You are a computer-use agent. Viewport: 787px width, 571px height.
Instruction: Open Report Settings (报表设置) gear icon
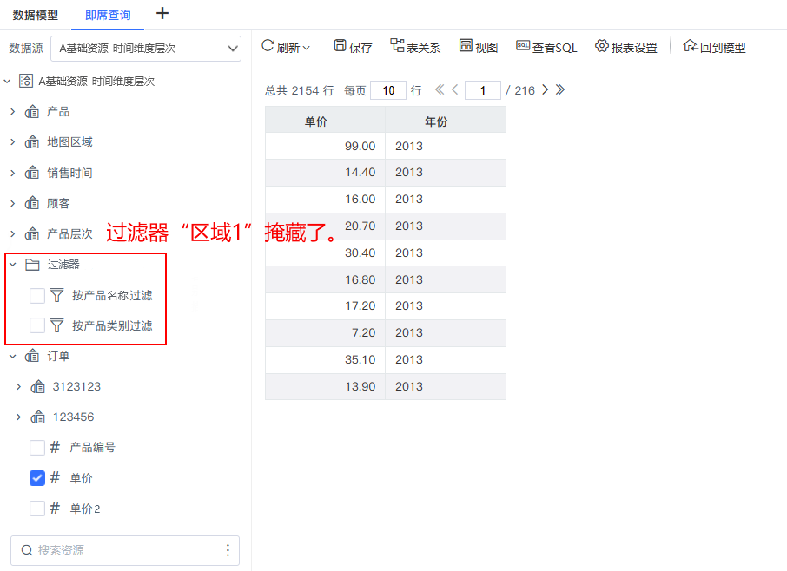(x=602, y=46)
